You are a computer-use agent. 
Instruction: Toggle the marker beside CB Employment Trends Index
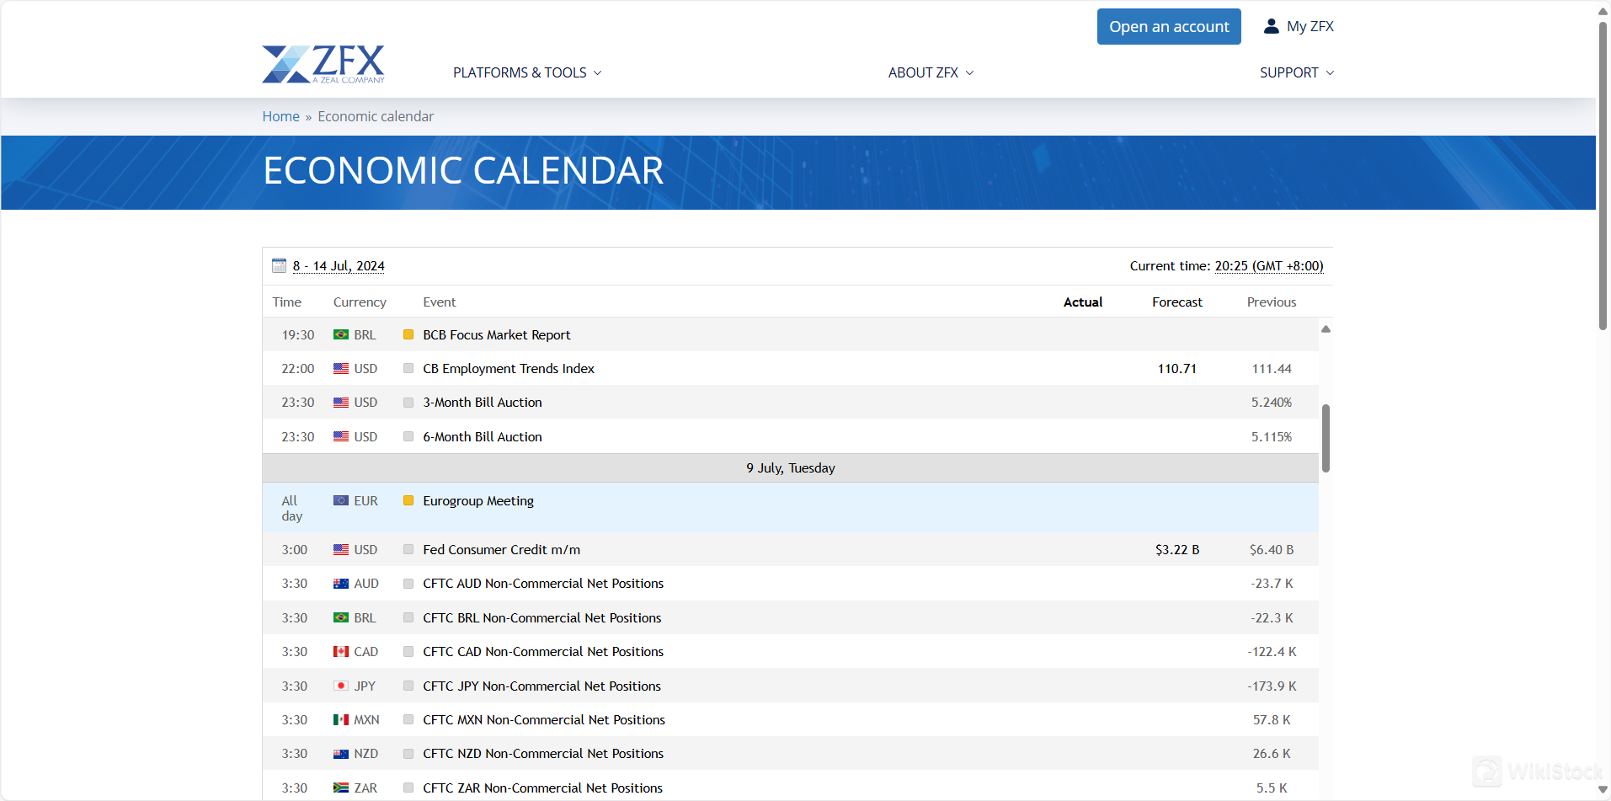(408, 369)
